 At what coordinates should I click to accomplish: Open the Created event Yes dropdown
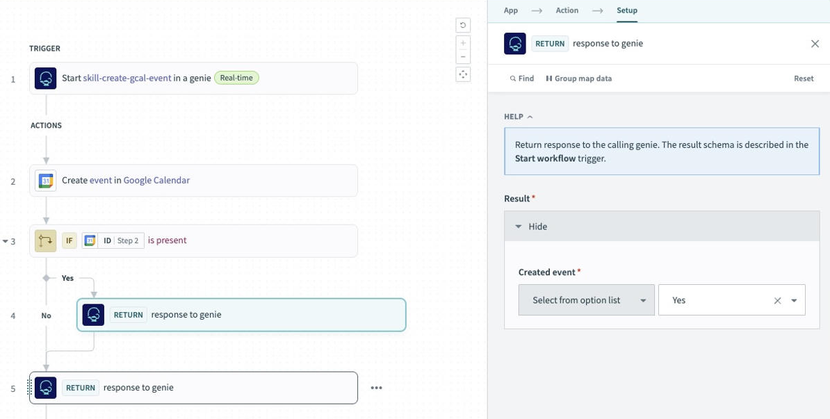click(x=794, y=300)
